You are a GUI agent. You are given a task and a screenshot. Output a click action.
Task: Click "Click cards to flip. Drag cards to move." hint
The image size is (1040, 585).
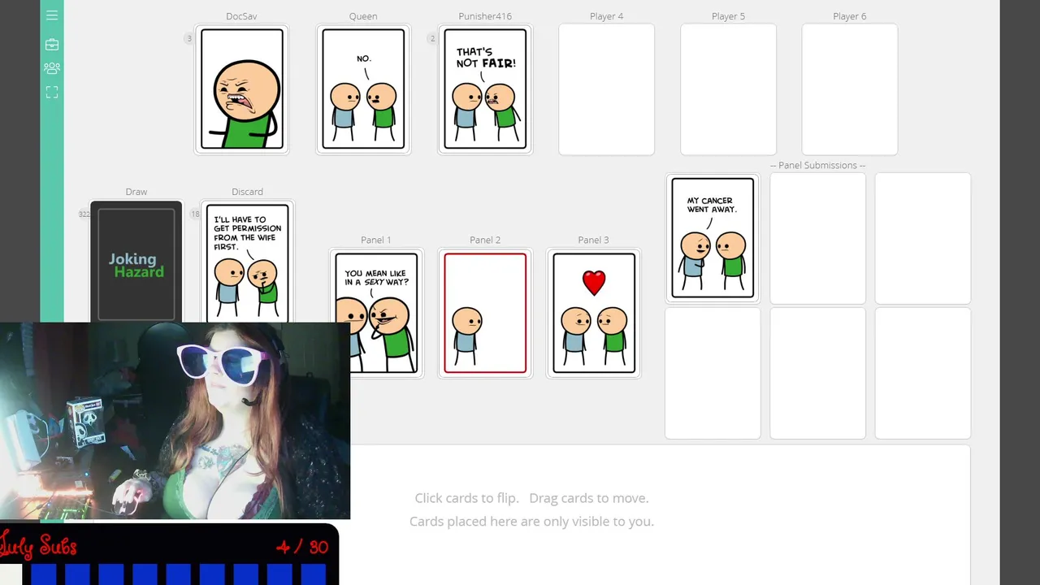point(531,498)
